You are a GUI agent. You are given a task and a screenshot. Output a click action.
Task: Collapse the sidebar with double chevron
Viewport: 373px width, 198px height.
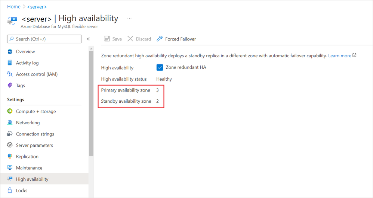pyautogui.click(x=88, y=39)
